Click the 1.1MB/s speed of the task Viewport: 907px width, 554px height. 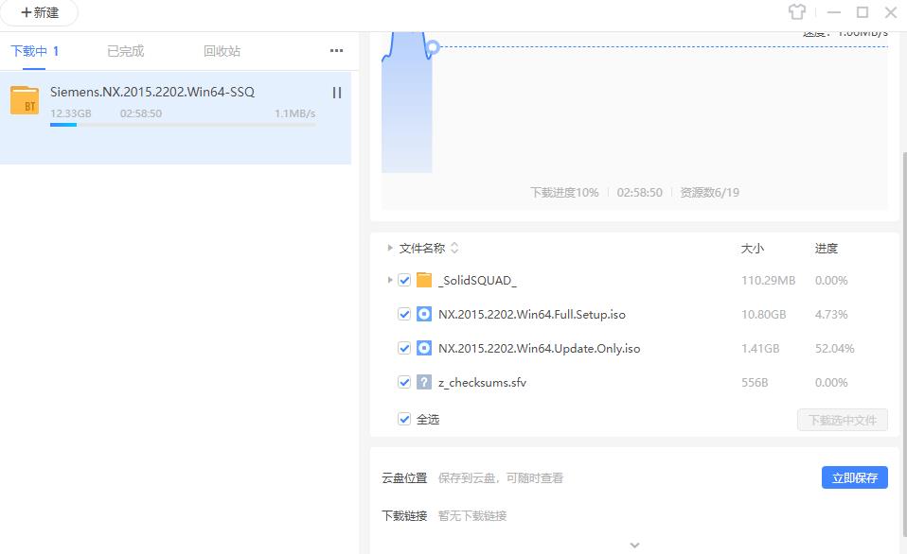(295, 113)
